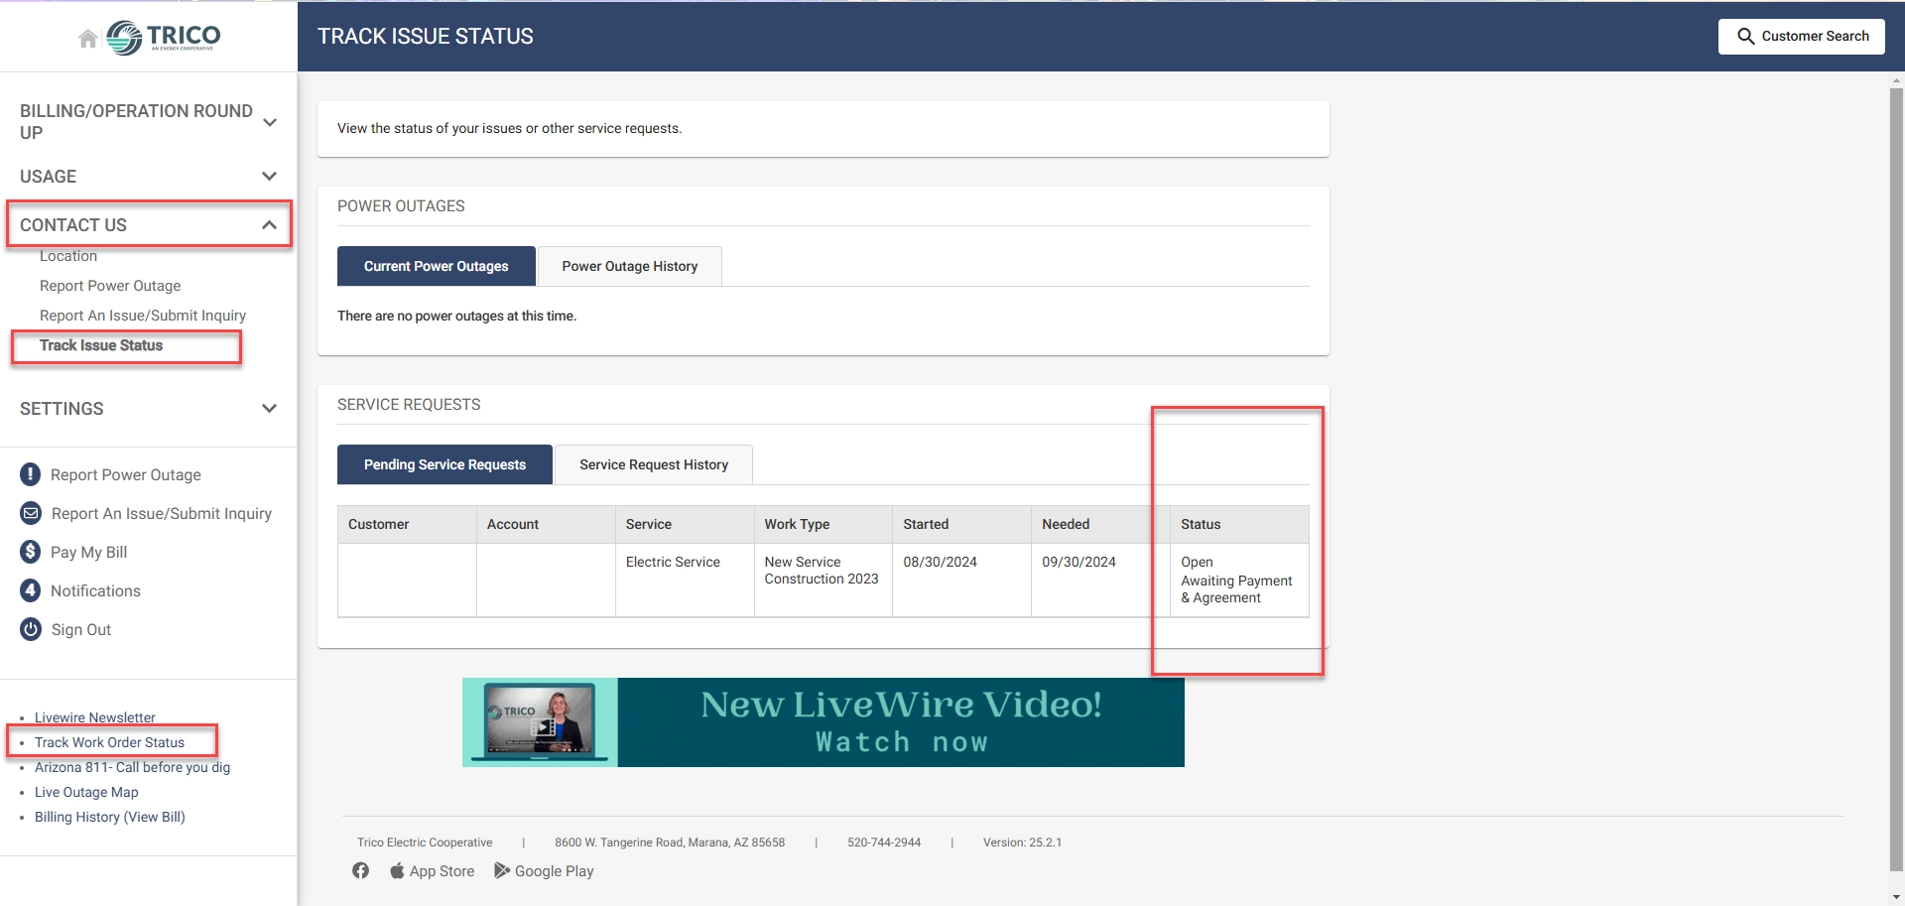
Task: Click the envelope icon for Submit Inquiry
Action: tap(31, 513)
